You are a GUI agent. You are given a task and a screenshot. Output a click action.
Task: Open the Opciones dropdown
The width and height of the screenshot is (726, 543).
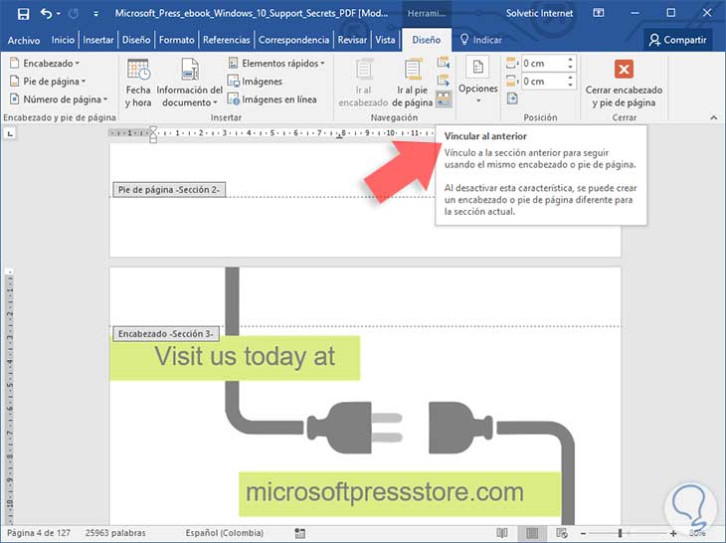tap(477, 81)
